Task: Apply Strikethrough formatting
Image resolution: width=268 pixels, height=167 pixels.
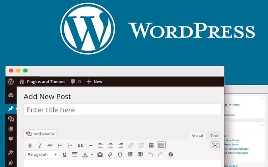Action: (50, 146)
